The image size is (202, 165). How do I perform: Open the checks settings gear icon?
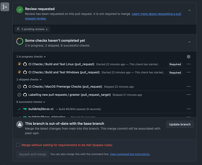(x=188, y=57)
